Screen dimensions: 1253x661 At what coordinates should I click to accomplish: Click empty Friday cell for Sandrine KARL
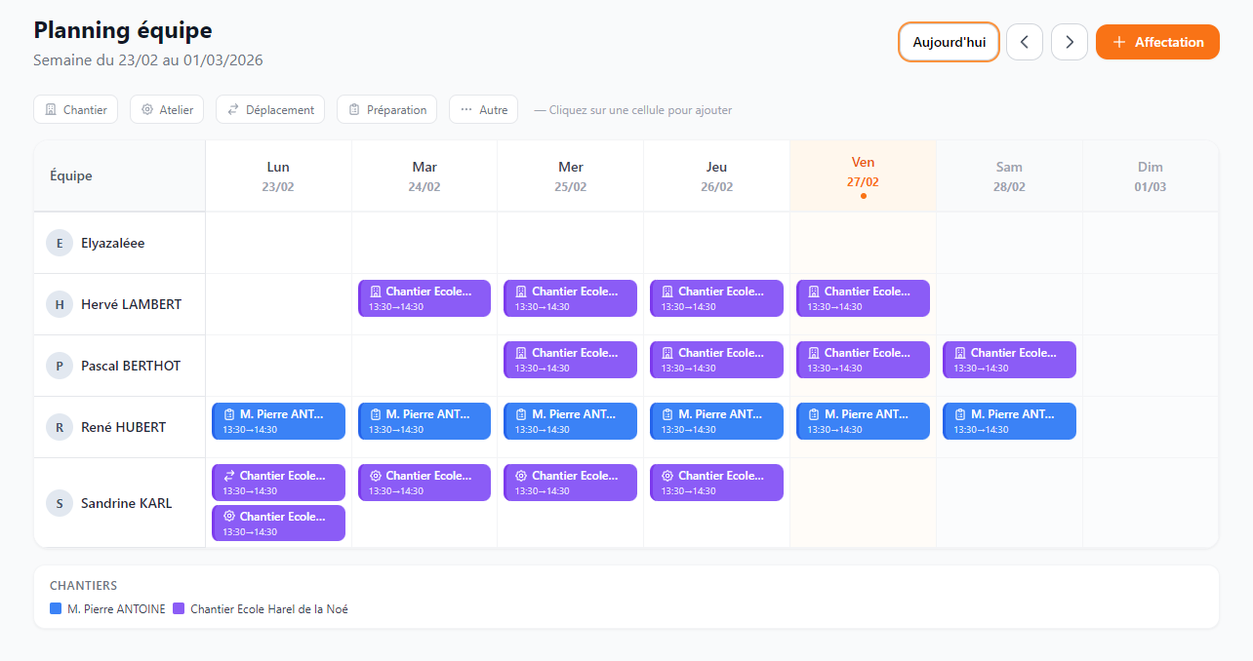point(863,503)
